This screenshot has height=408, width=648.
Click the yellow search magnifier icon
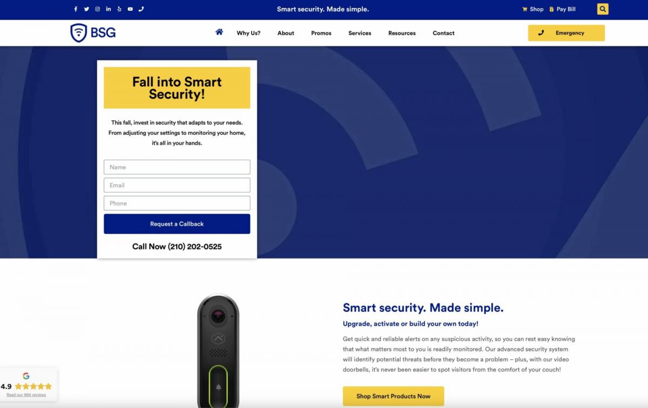[x=603, y=9]
